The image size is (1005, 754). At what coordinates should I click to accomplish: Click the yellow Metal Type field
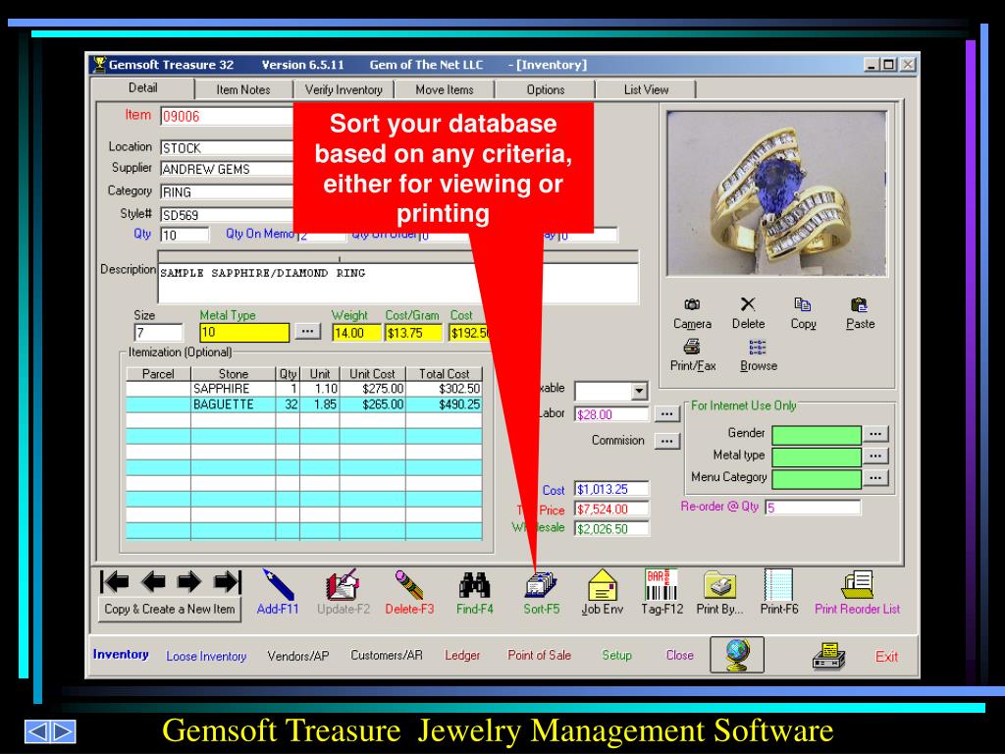pos(244,333)
